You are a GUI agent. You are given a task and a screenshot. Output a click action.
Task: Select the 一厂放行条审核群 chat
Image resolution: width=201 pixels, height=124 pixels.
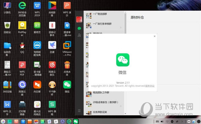[x=104, y=25]
